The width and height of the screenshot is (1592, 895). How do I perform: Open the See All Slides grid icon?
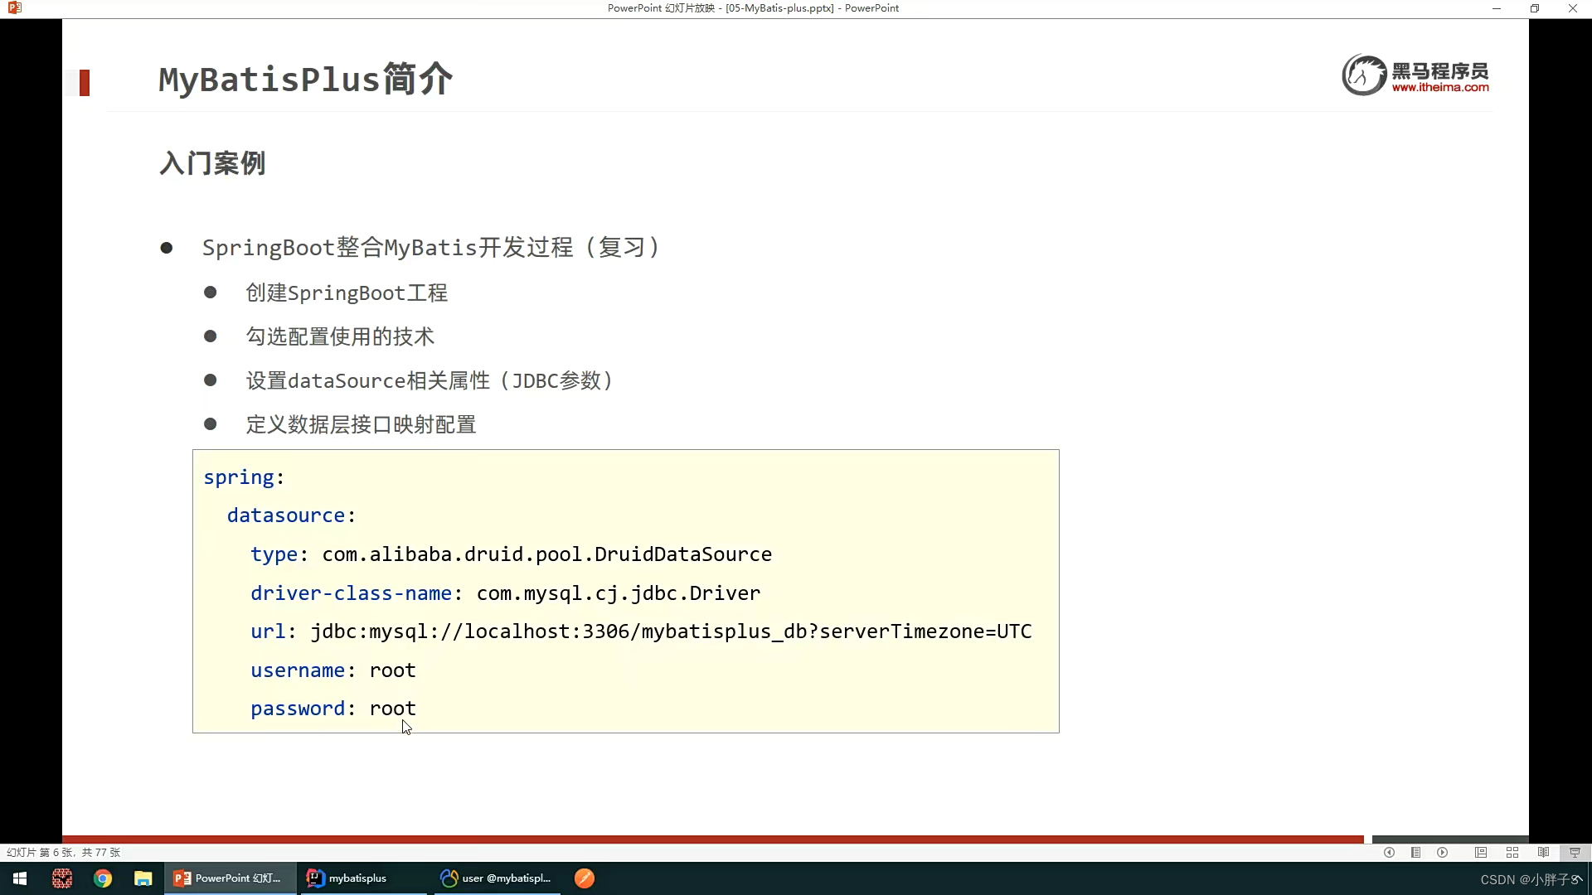pyautogui.click(x=1512, y=852)
